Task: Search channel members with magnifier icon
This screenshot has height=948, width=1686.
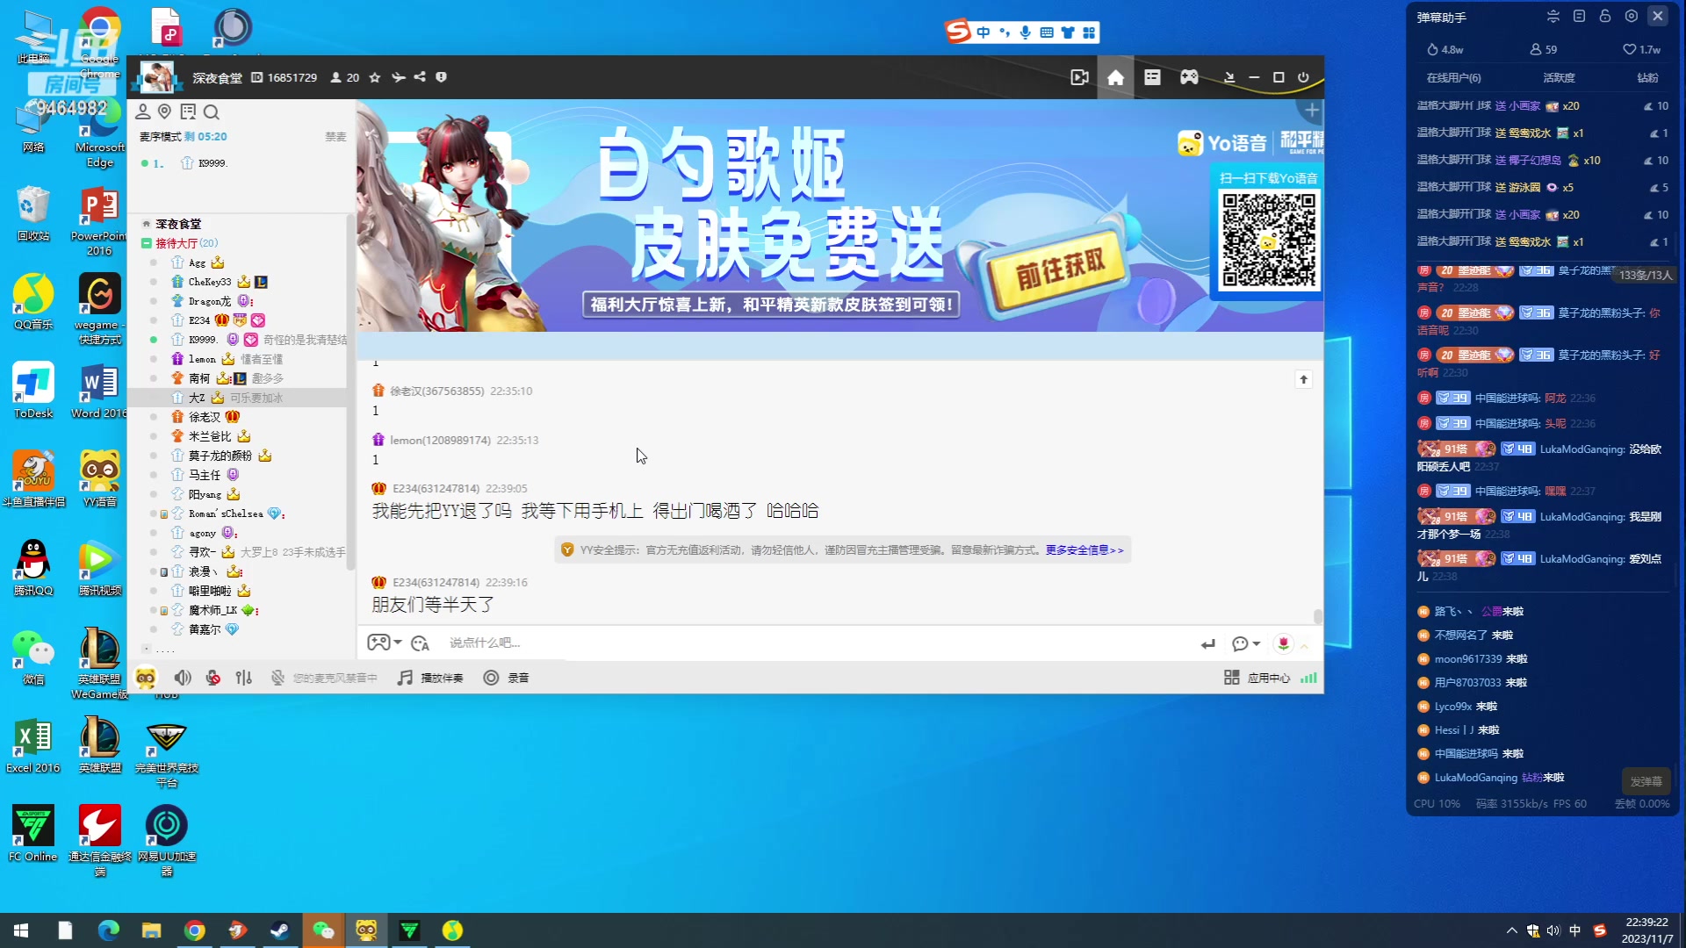Action: point(212,111)
